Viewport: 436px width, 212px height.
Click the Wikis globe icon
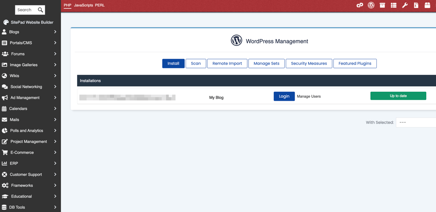click(4, 76)
